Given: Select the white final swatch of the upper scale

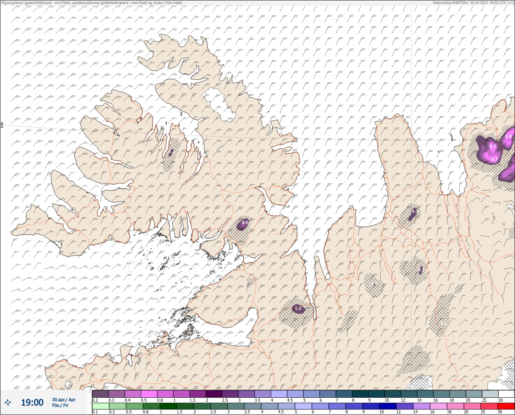Looking at the screenshot, I should pyautogui.click(x=507, y=394).
